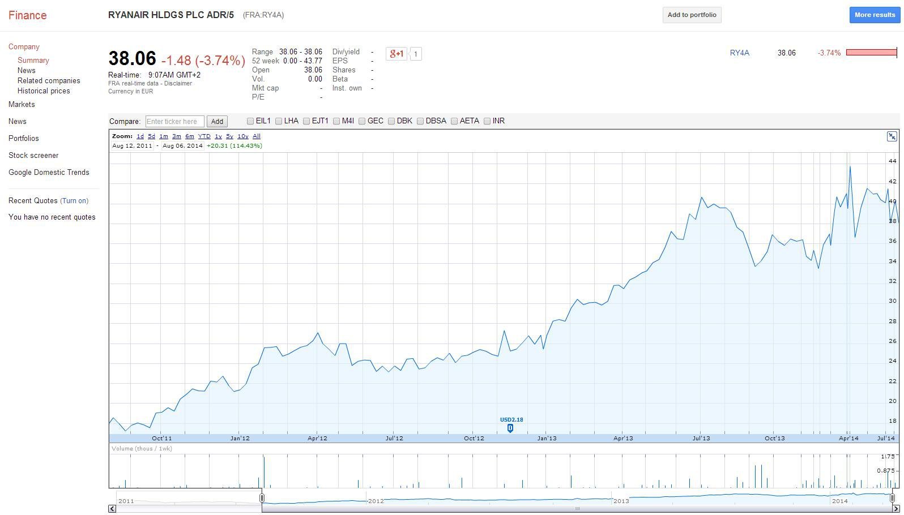The width and height of the screenshot is (904, 515).
Task: Check the DBSA compare checkbox
Action: (420, 121)
